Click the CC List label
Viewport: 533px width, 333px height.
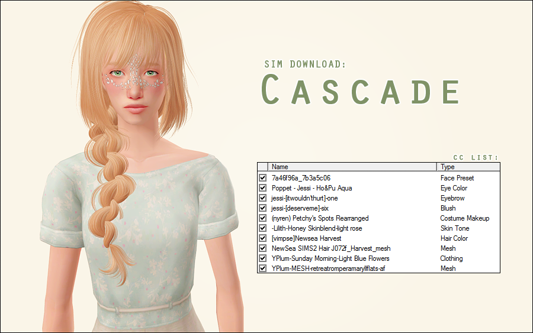[x=476, y=157]
